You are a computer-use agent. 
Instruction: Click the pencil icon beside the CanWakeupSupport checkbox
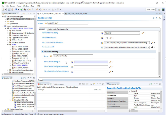pos(110,38)
